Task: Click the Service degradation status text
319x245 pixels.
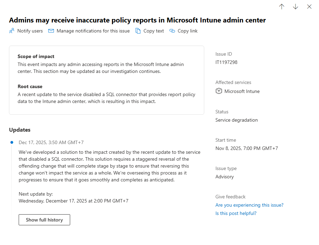Action: pos(236,120)
